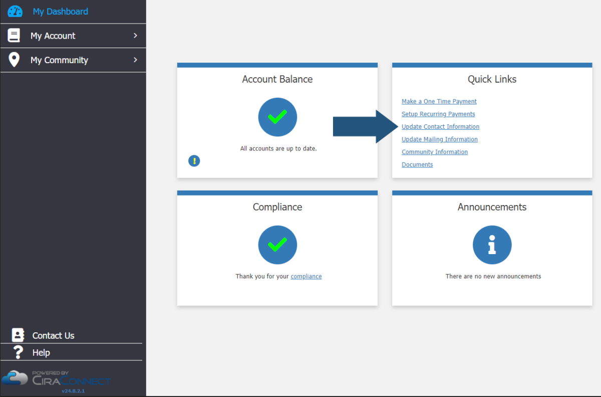Open the Contact Us menu item
Viewport: 601px width, 397px height.
tap(53, 335)
